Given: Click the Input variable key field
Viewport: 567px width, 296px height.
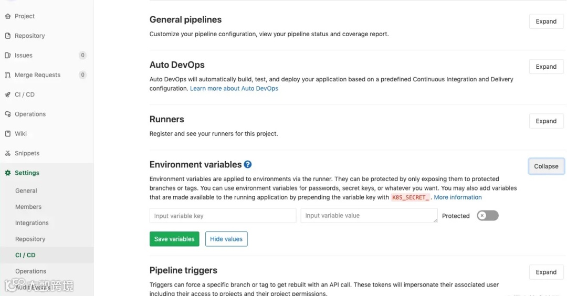Looking at the screenshot, I should pyautogui.click(x=223, y=216).
